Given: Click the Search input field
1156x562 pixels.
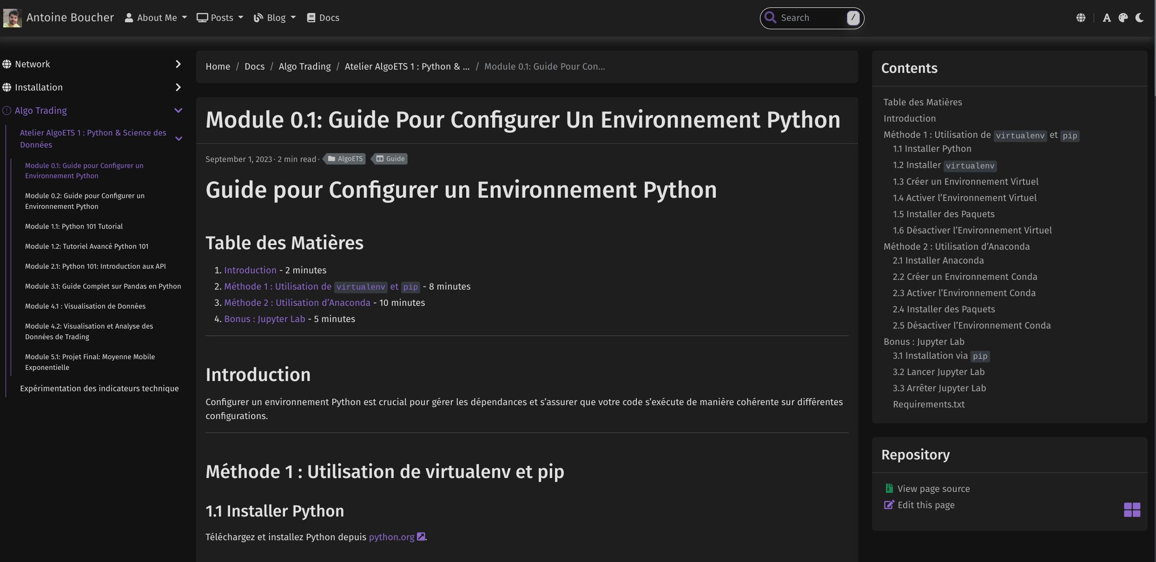Looking at the screenshot, I should [x=809, y=18].
